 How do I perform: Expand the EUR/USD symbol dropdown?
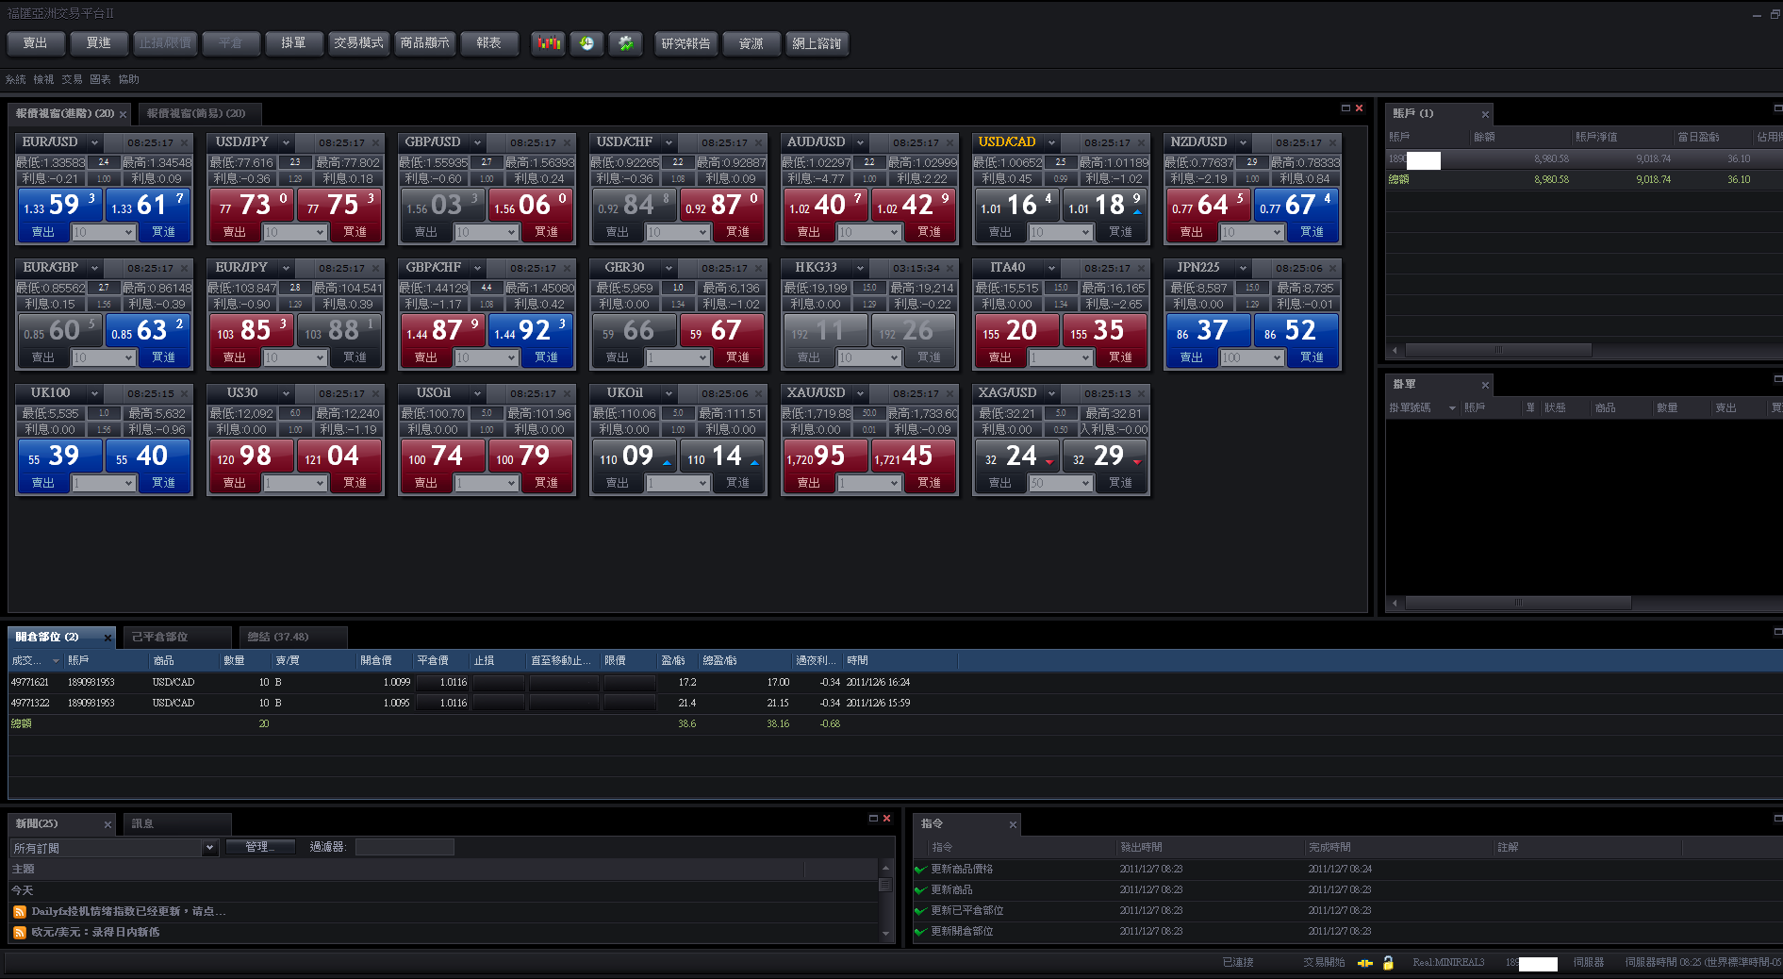click(x=94, y=143)
